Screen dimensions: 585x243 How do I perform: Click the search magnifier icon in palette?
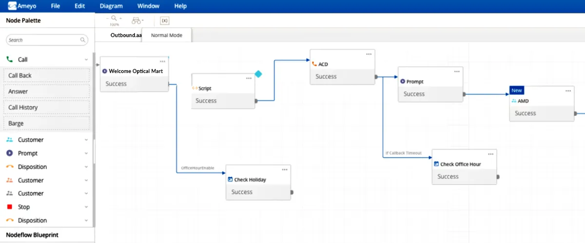(x=83, y=40)
